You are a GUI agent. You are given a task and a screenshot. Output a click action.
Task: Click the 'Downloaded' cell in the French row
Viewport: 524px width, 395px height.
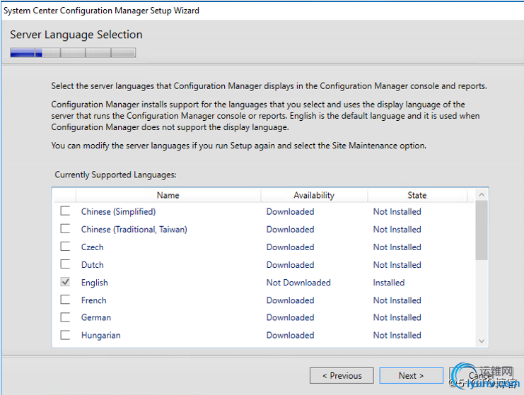coord(290,300)
